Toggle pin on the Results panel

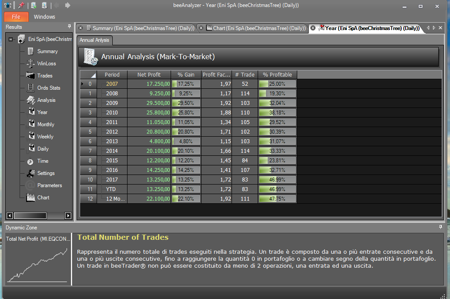pyautogui.click(x=69, y=27)
